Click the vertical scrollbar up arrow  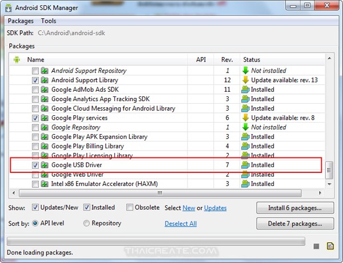[x=329, y=58]
